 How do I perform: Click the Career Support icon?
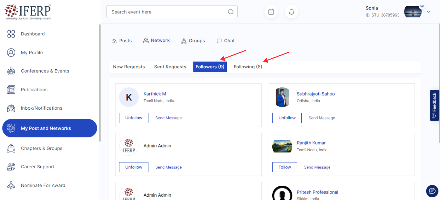(x=11, y=167)
